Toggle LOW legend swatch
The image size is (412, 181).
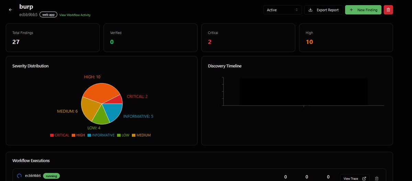coord(119,135)
